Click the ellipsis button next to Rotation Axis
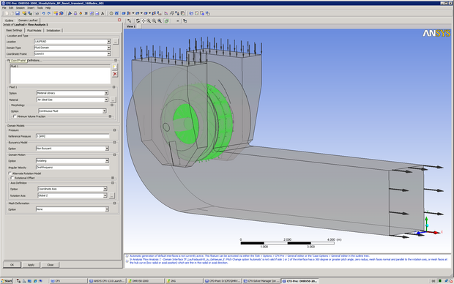 click(112, 195)
